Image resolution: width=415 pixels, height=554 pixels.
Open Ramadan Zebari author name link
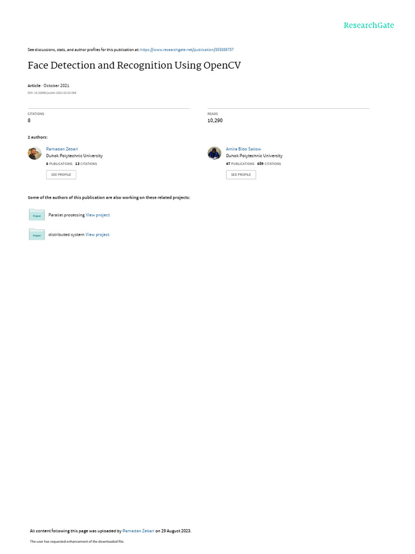click(62, 149)
